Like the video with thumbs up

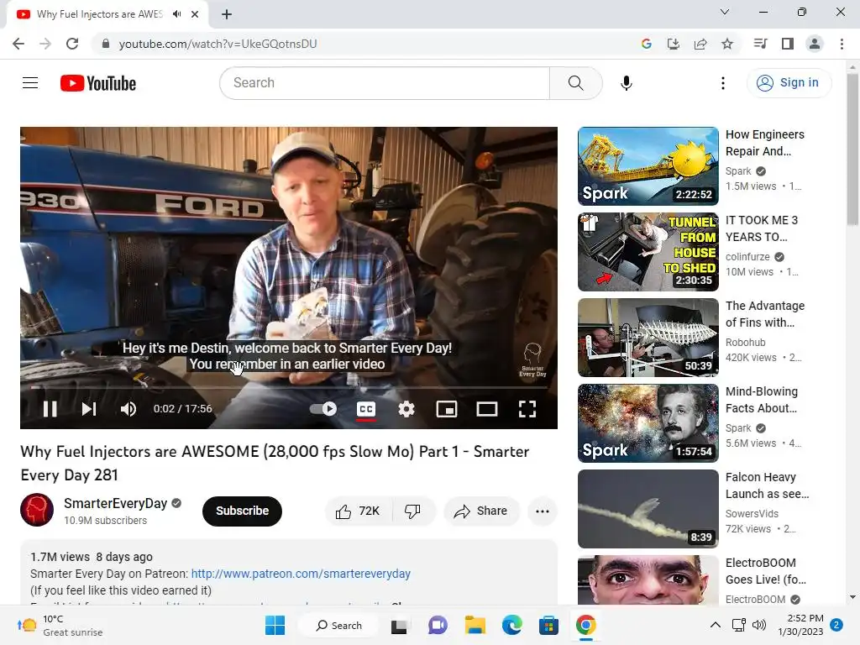coord(358,511)
